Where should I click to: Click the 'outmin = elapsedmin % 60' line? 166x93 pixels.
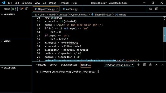click(62, 57)
